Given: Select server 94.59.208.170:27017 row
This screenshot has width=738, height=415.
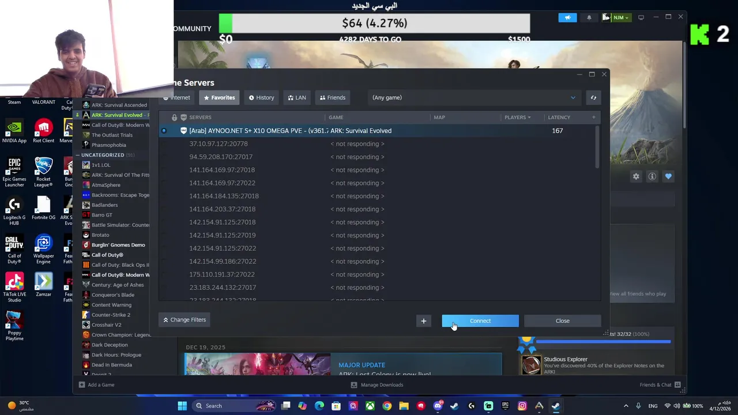Looking at the screenshot, I should (x=378, y=157).
